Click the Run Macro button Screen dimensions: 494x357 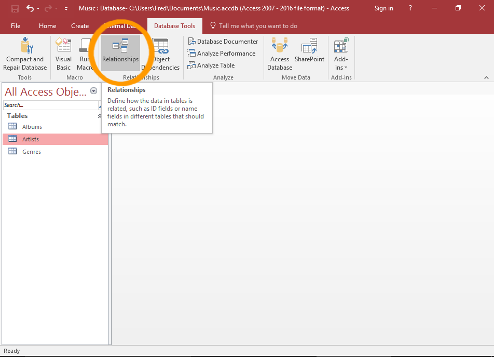(85, 54)
